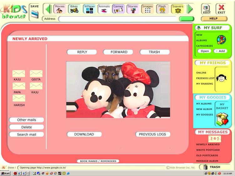Open the mail envelope from PAPA
The image size is (235, 176).
[x=19, y=86]
